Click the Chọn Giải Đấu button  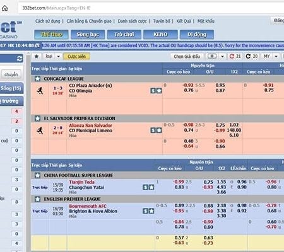(x=187, y=56)
